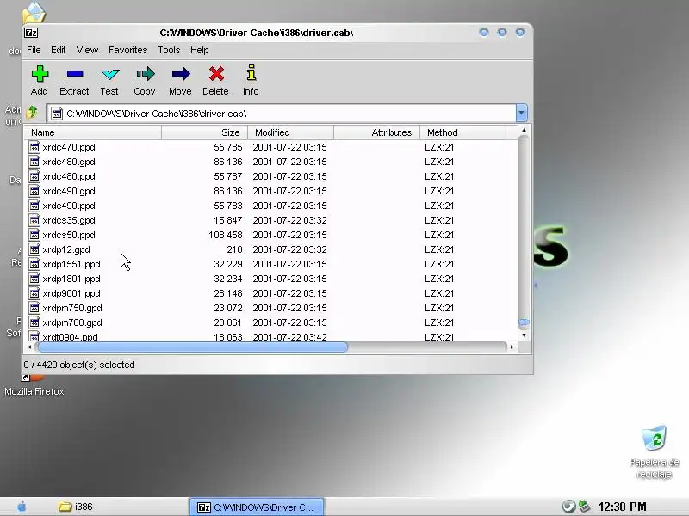Click size value 15 847
The image size is (689, 516).
228,220
